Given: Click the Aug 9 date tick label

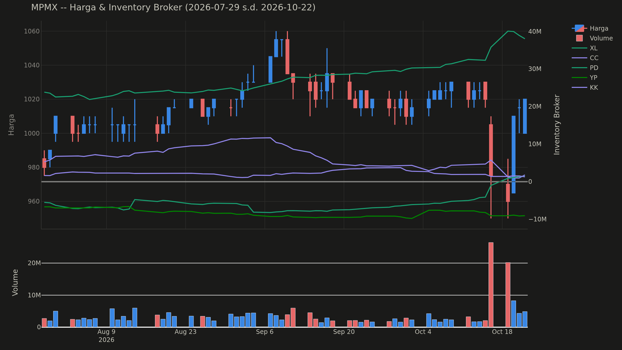Looking at the screenshot, I should [106, 332].
